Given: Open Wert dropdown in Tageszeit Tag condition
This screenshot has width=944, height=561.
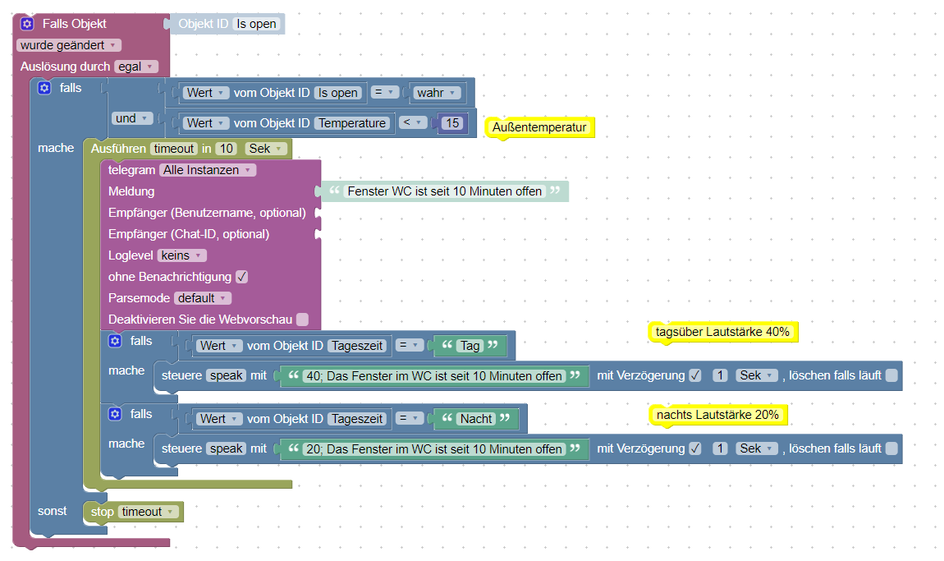Looking at the screenshot, I should pos(219,346).
